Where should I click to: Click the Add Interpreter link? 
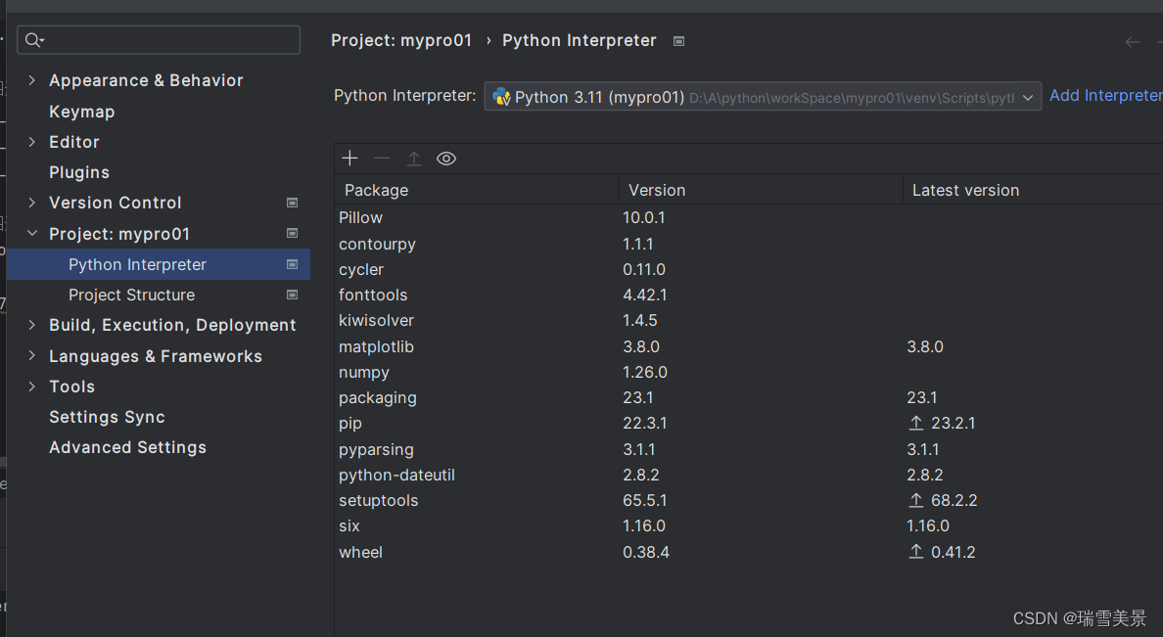tap(1105, 96)
